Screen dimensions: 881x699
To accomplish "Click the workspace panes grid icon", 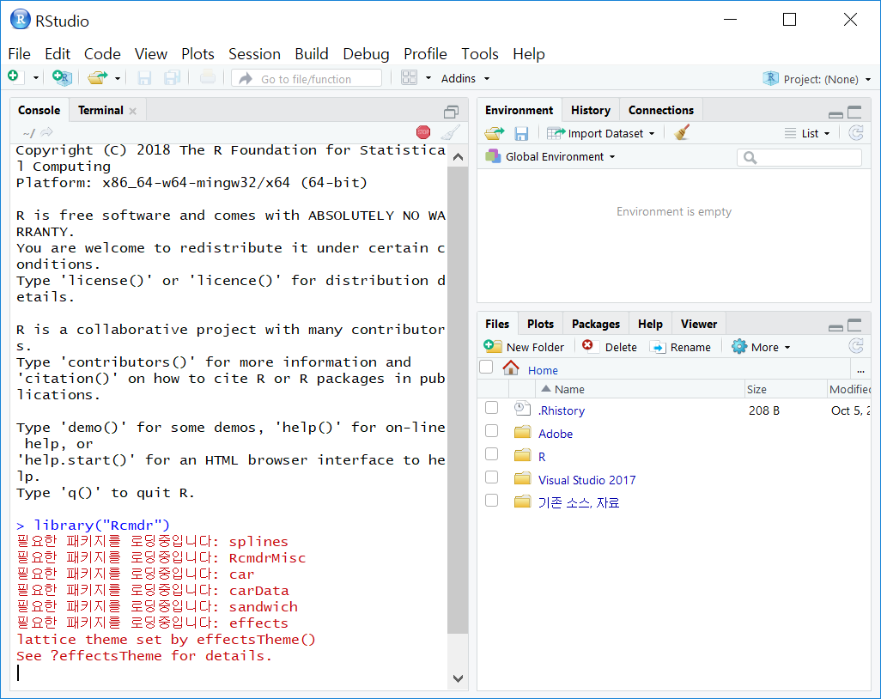I will (x=409, y=77).
